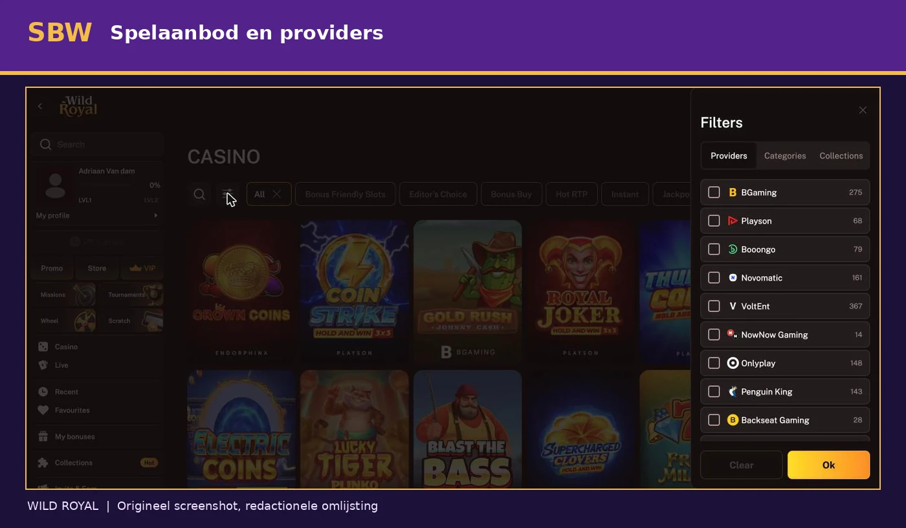Viewport: 906px width, 528px height.
Task: Open the Store sidebar button
Action: coord(97,268)
